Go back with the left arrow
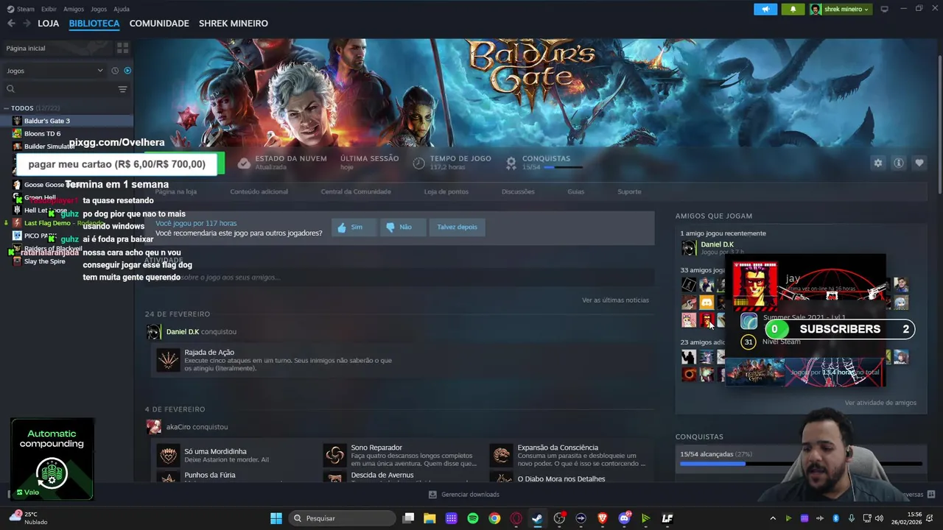This screenshot has height=530, width=943. [11, 24]
